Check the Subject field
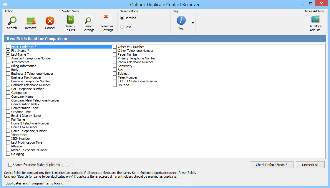330x188 pixels. [x=115, y=74]
